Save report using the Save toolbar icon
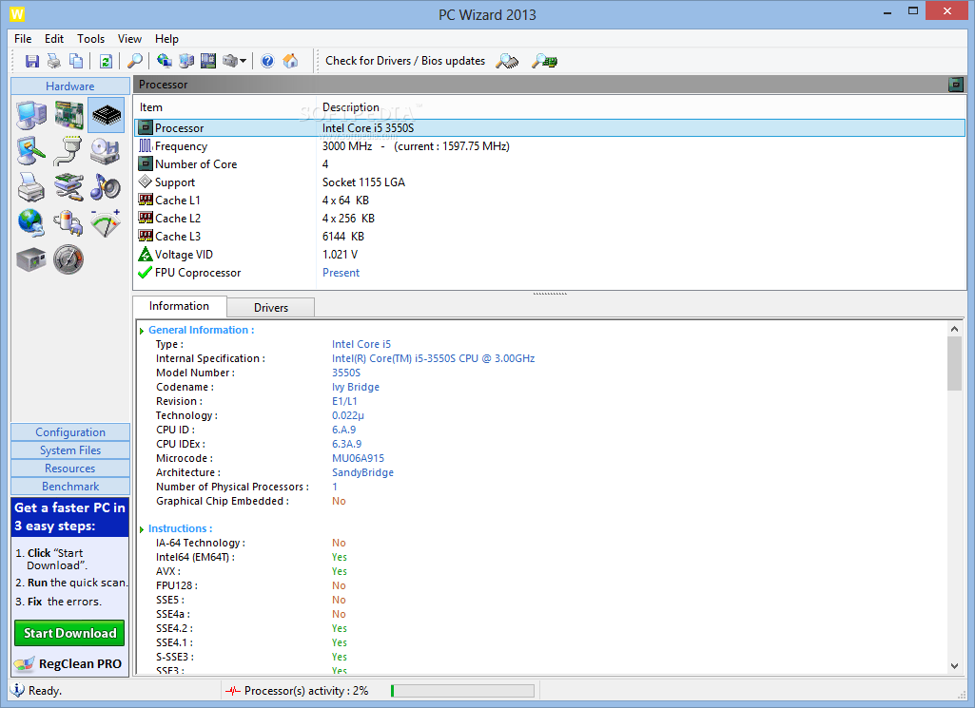This screenshot has width=975, height=708. pos(32,61)
